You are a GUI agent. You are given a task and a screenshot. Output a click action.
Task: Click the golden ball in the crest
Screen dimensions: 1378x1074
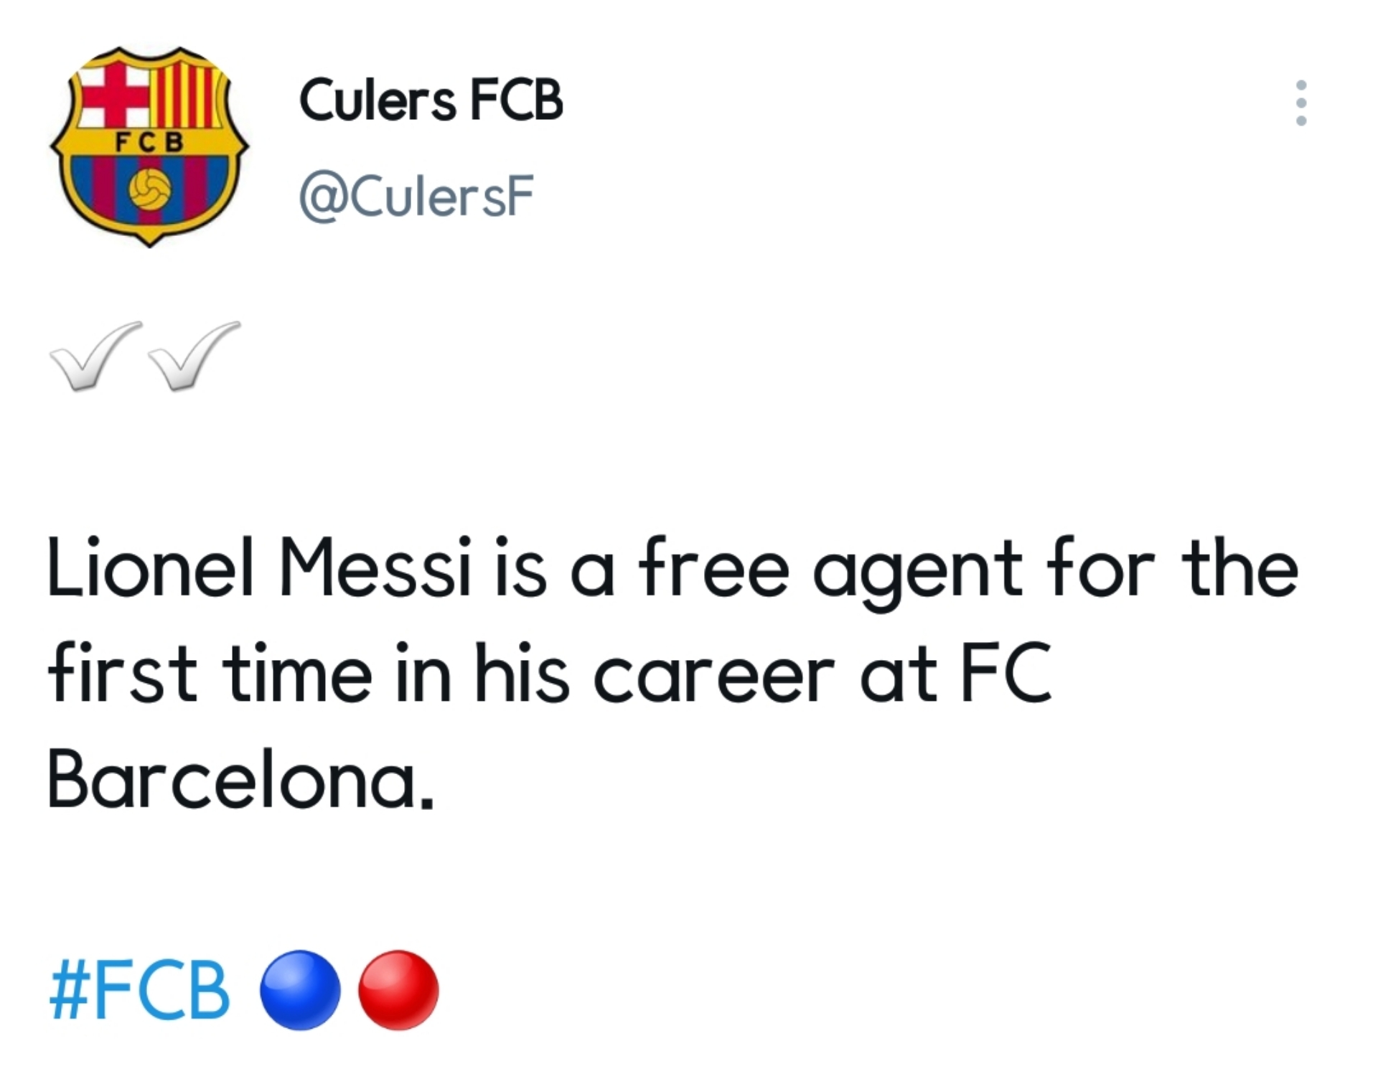click(x=150, y=188)
